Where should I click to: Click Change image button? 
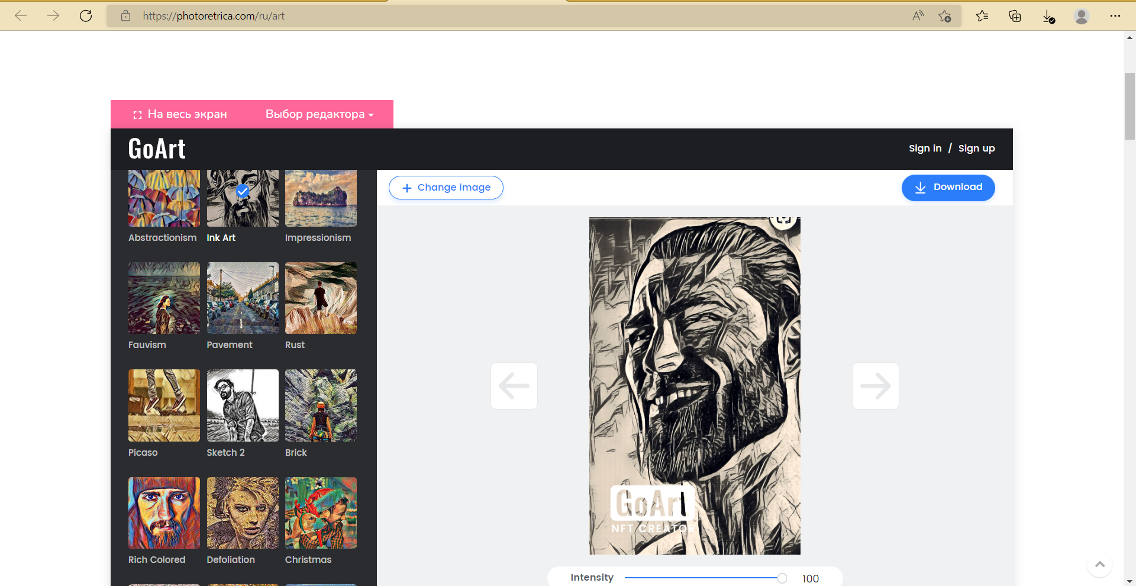tap(446, 188)
